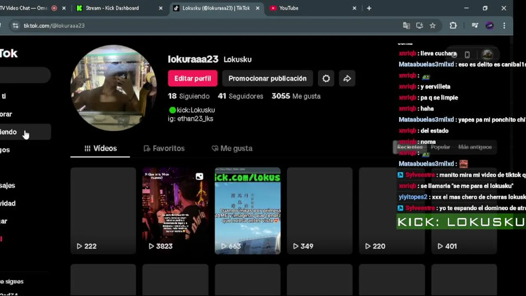Close the Lokusku TikTok tab
This screenshot has height=296, width=526.
point(257,8)
